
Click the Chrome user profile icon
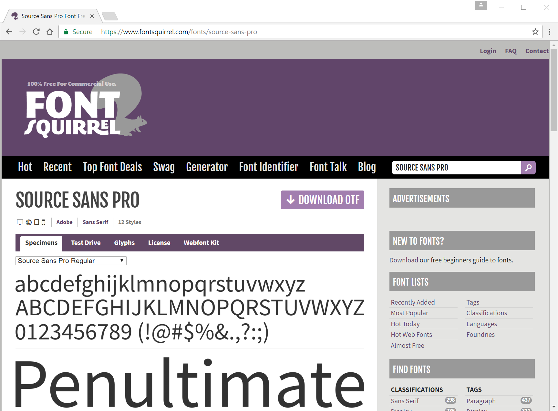click(481, 5)
